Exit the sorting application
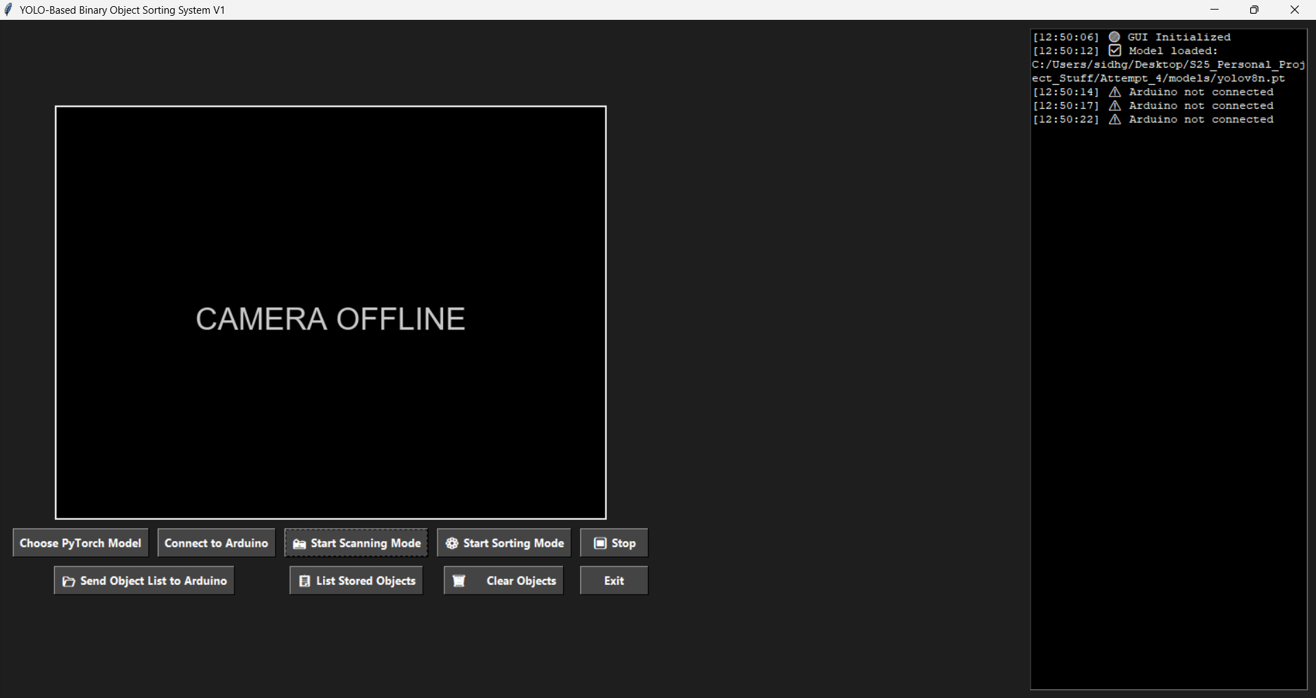1316x698 pixels. tap(614, 581)
